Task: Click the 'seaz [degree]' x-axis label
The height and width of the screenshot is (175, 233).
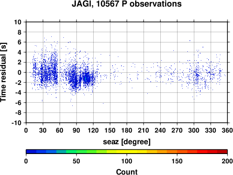Action: click(127, 142)
